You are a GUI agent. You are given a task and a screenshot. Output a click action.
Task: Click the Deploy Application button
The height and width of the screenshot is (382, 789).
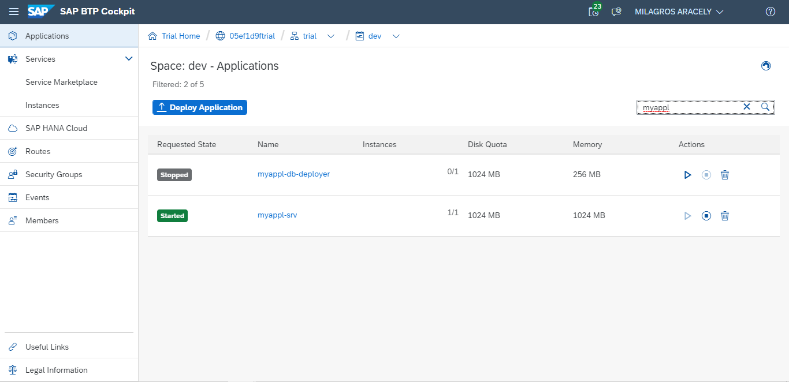(x=200, y=107)
